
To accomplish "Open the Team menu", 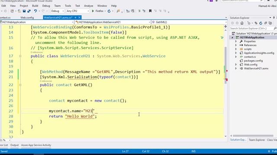I will [58, 6].
